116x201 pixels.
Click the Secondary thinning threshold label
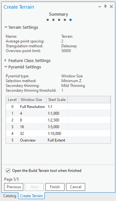point(31,90)
